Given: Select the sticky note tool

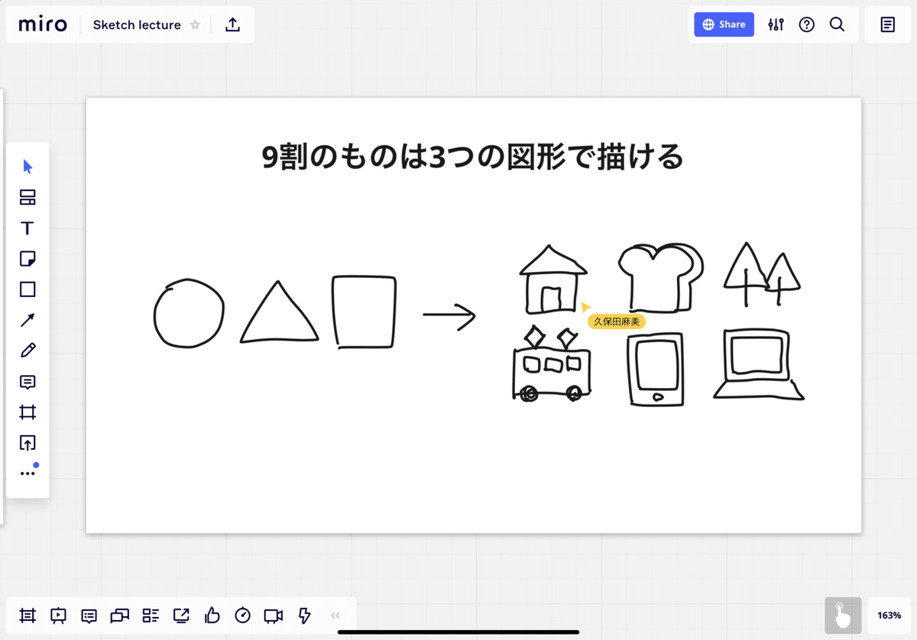Looking at the screenshot, I should [x=27, y=258].
